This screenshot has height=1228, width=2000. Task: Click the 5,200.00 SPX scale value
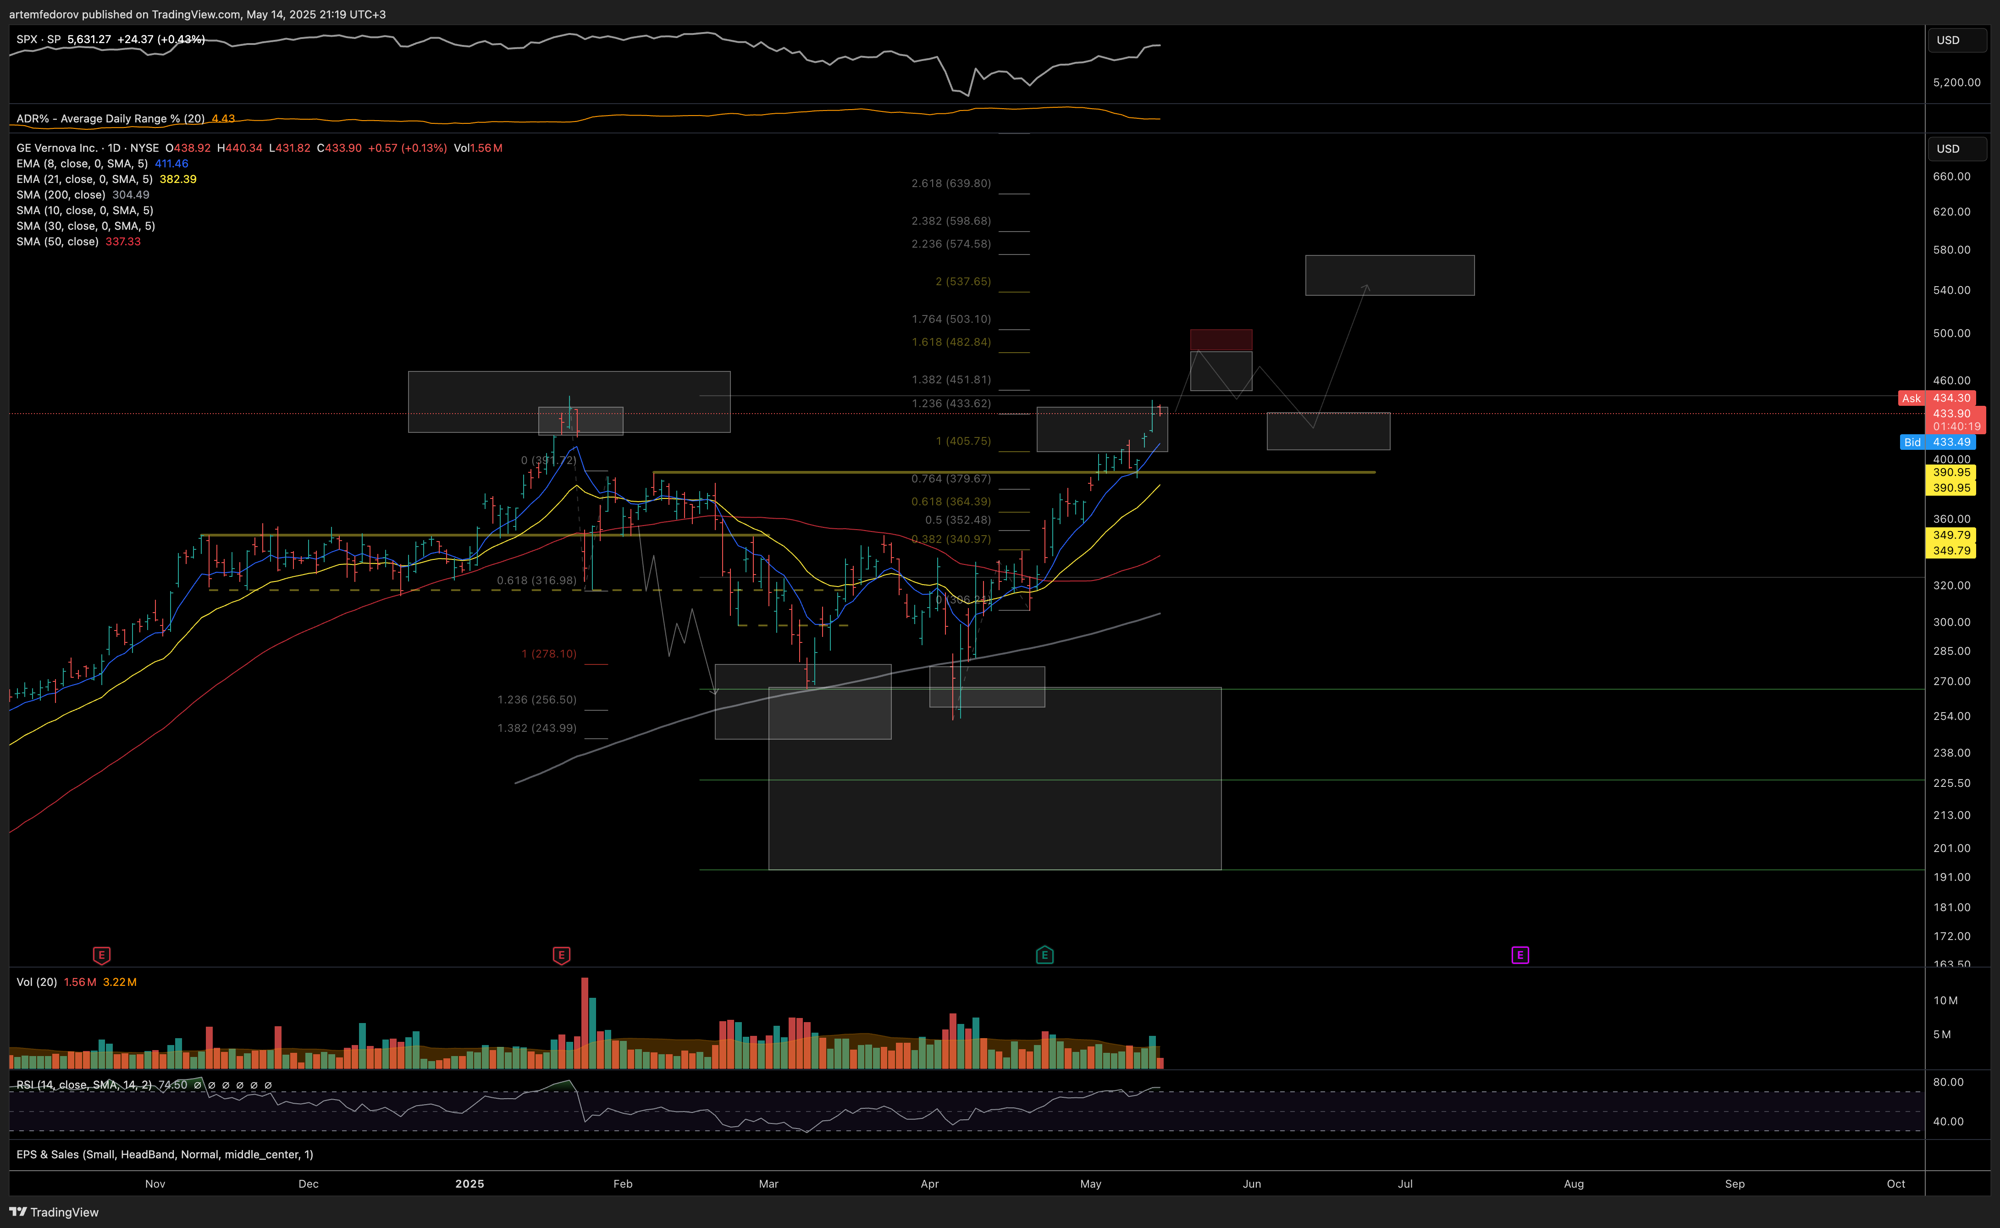[x=1956, y=82]
